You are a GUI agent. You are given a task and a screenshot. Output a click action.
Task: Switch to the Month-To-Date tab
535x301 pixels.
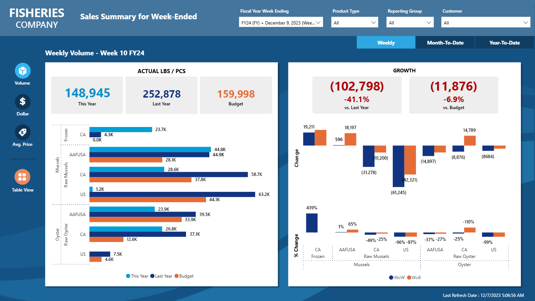445,43
